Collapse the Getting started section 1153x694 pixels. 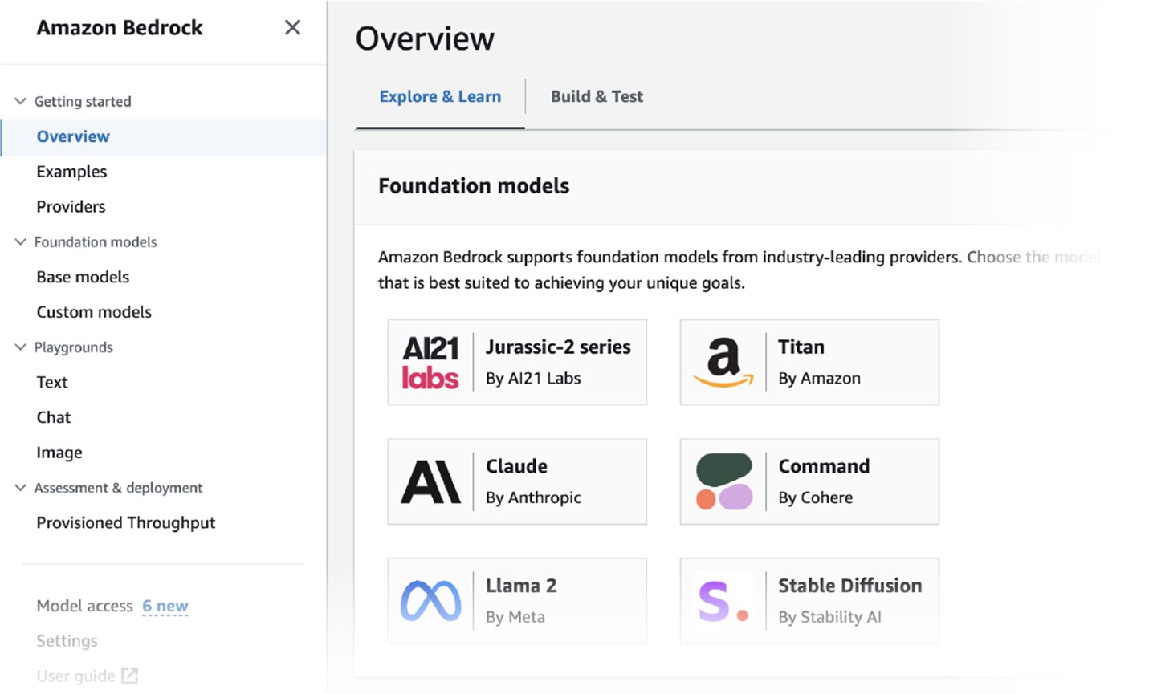21,101
